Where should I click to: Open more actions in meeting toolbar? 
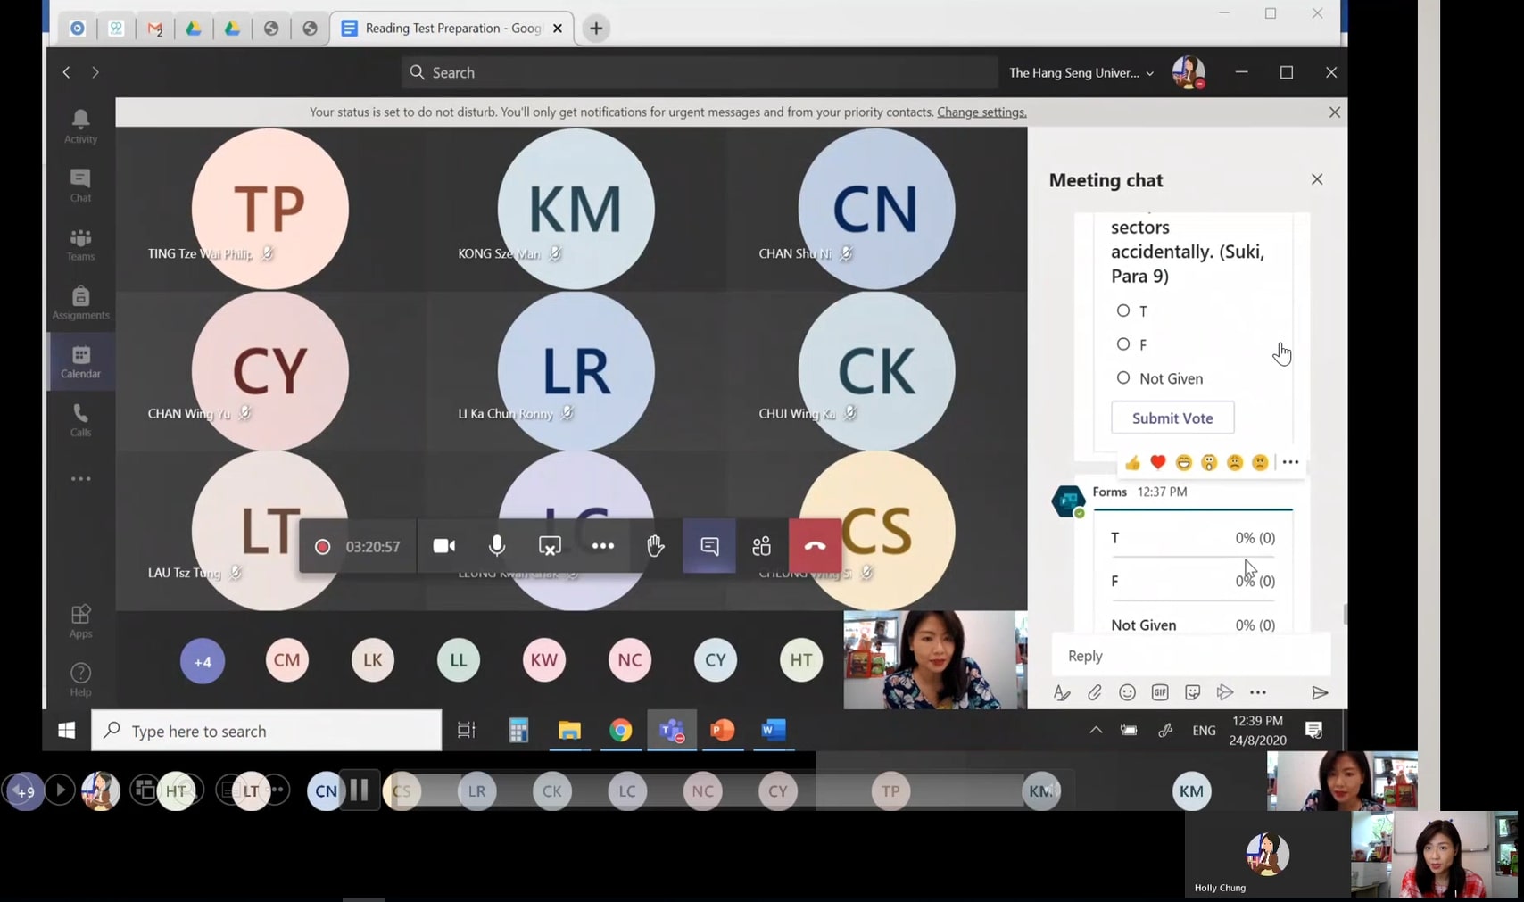click(x=603, y=546)
